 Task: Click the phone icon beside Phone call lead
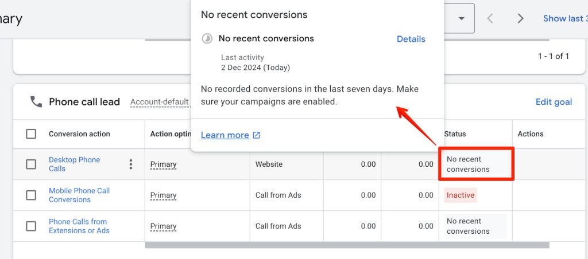coord(36,102)
